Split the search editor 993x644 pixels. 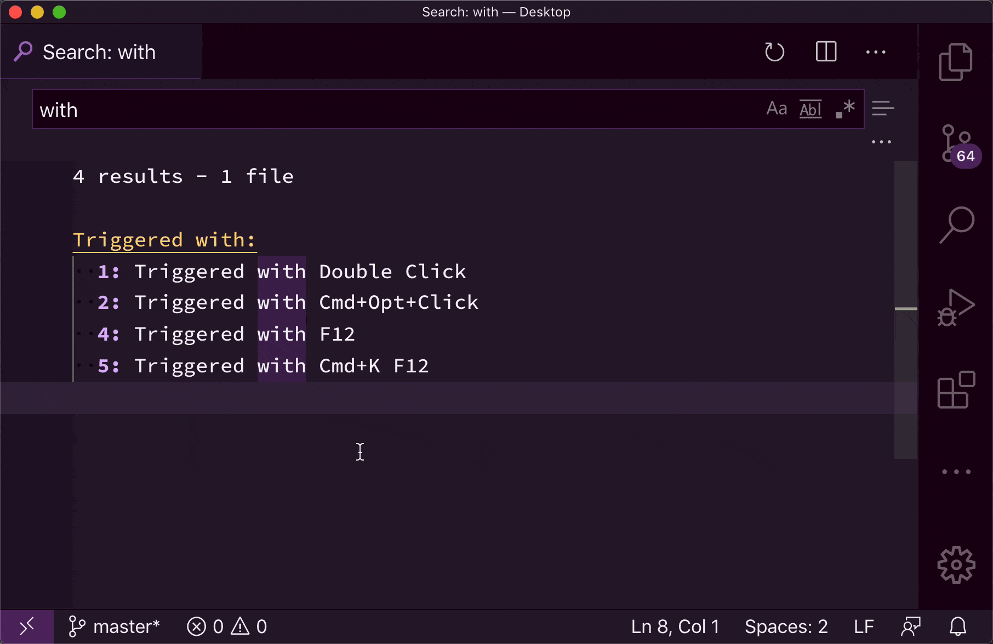pyautogui.click(x=825, y=52)
